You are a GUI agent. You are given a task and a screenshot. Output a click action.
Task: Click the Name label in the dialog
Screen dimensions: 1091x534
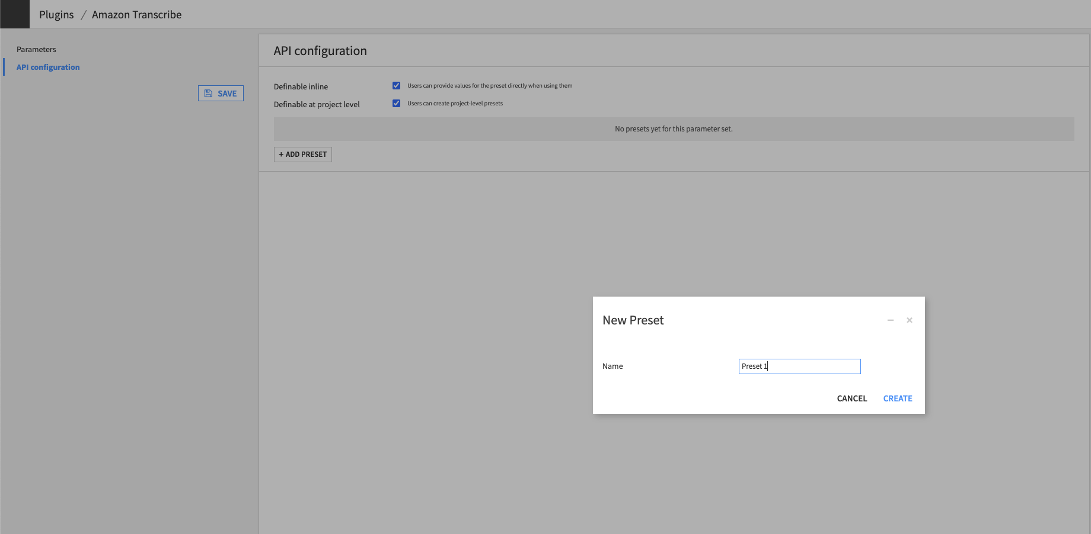pyautogui.click(x=613, y=366)
